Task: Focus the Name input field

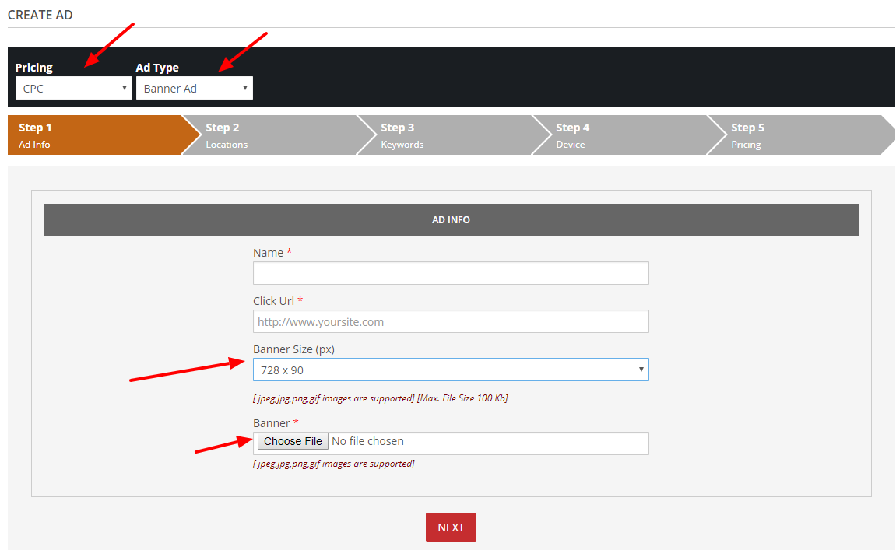Action: pyautogui.click(x=451, y=273)
